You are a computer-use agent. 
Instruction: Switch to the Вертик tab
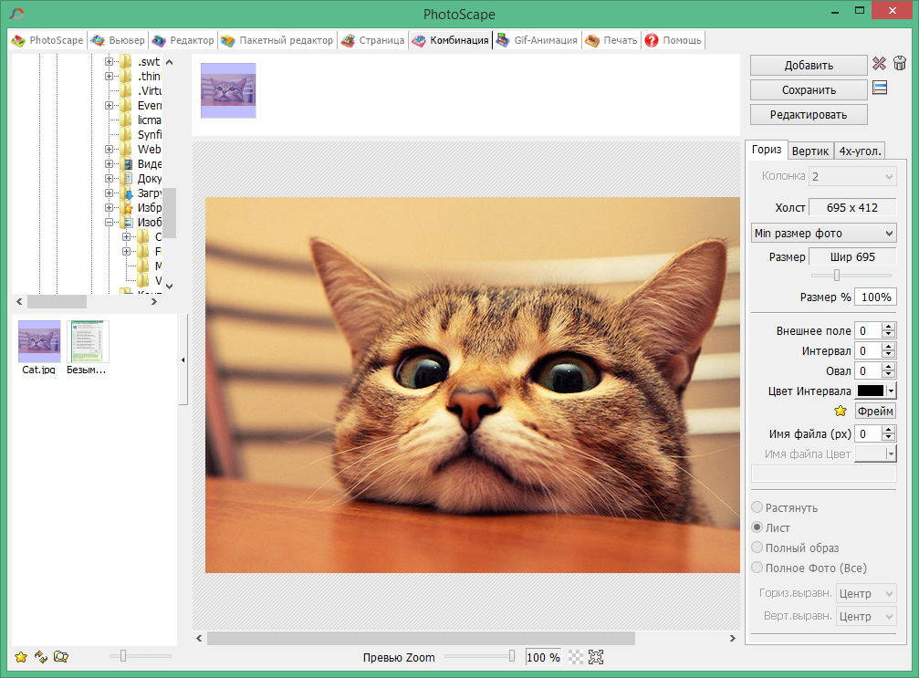coord(810,151)
